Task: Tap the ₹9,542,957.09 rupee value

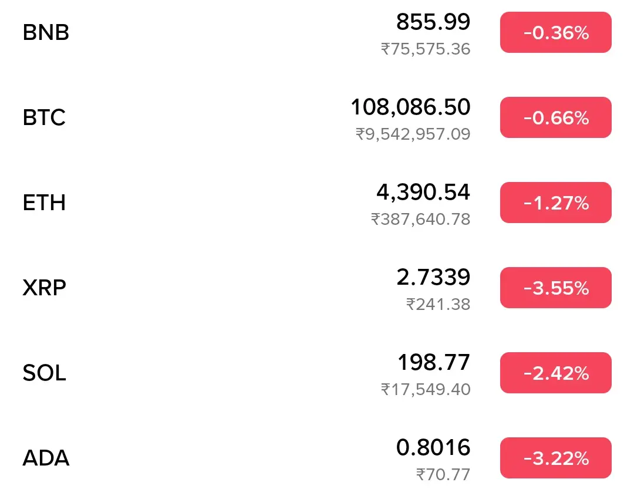Action: pos(413,134)
